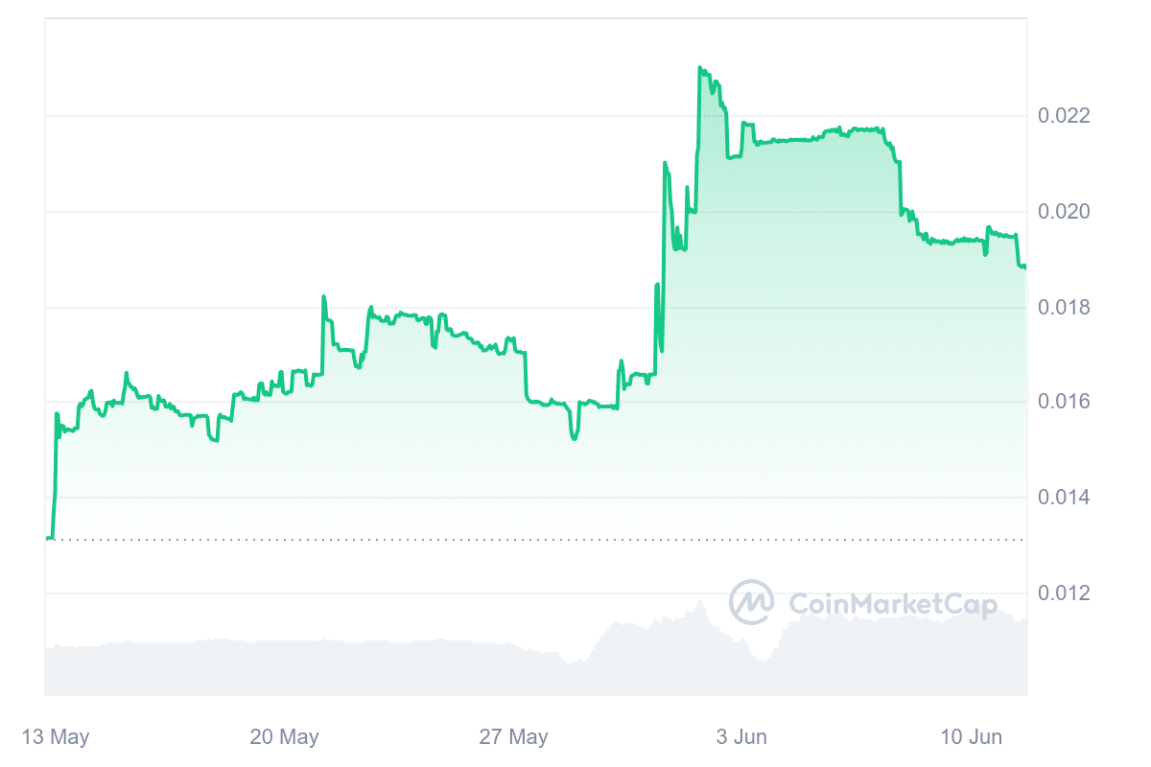Image resolution: width=1151 pixels, height=767 pixels.
Task: Select the 13 May date label
Action: click(x=56, y=737)
